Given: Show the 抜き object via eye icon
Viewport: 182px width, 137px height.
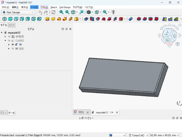Looking at the screenshot, I should 13,49.
